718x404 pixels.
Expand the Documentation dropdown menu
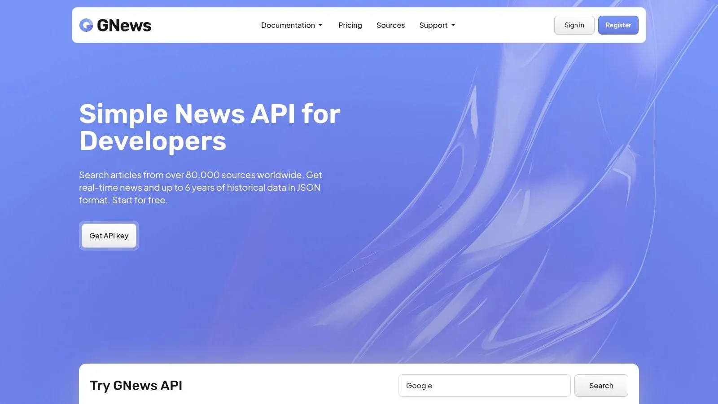292,25
